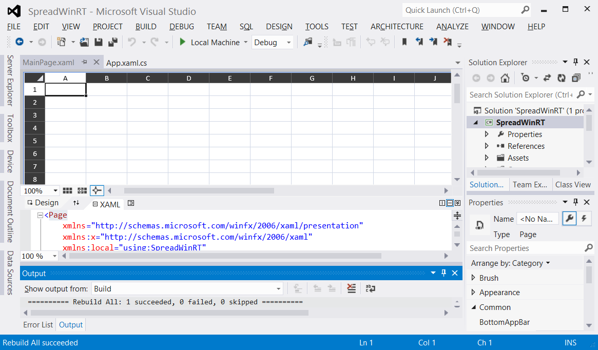
Task: Click the Navigate Backward arrow in main toolbar
Action: coord(20,42)
